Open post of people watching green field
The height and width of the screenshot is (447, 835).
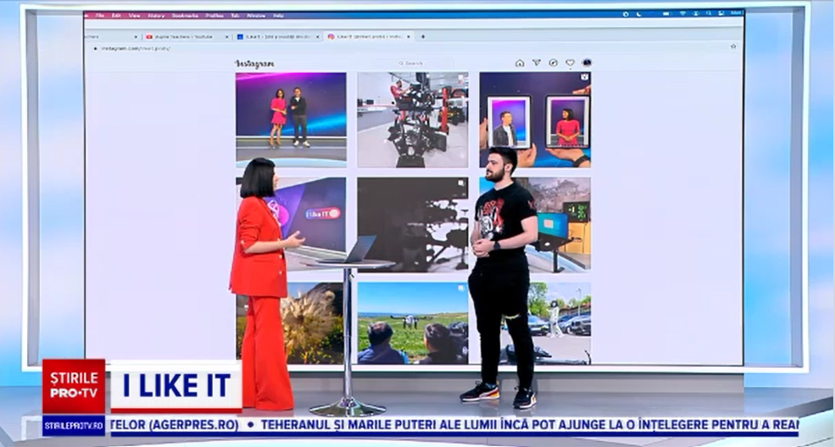coord(412,324)
